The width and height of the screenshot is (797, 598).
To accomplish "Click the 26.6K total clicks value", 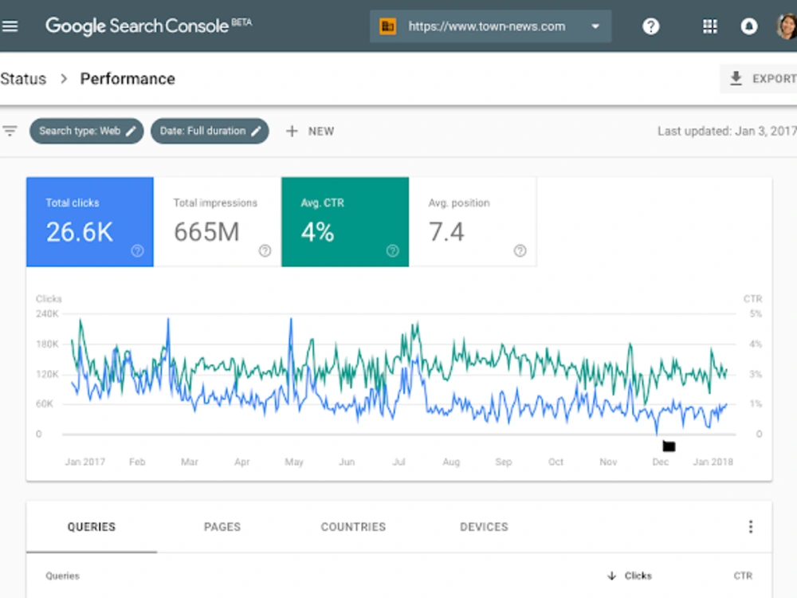I will pos(79,232).
